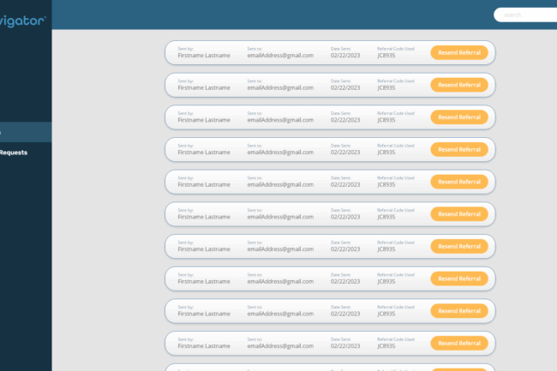Click Resend Referral in the fifth row
557x371 pixels.
coord(458,182)
